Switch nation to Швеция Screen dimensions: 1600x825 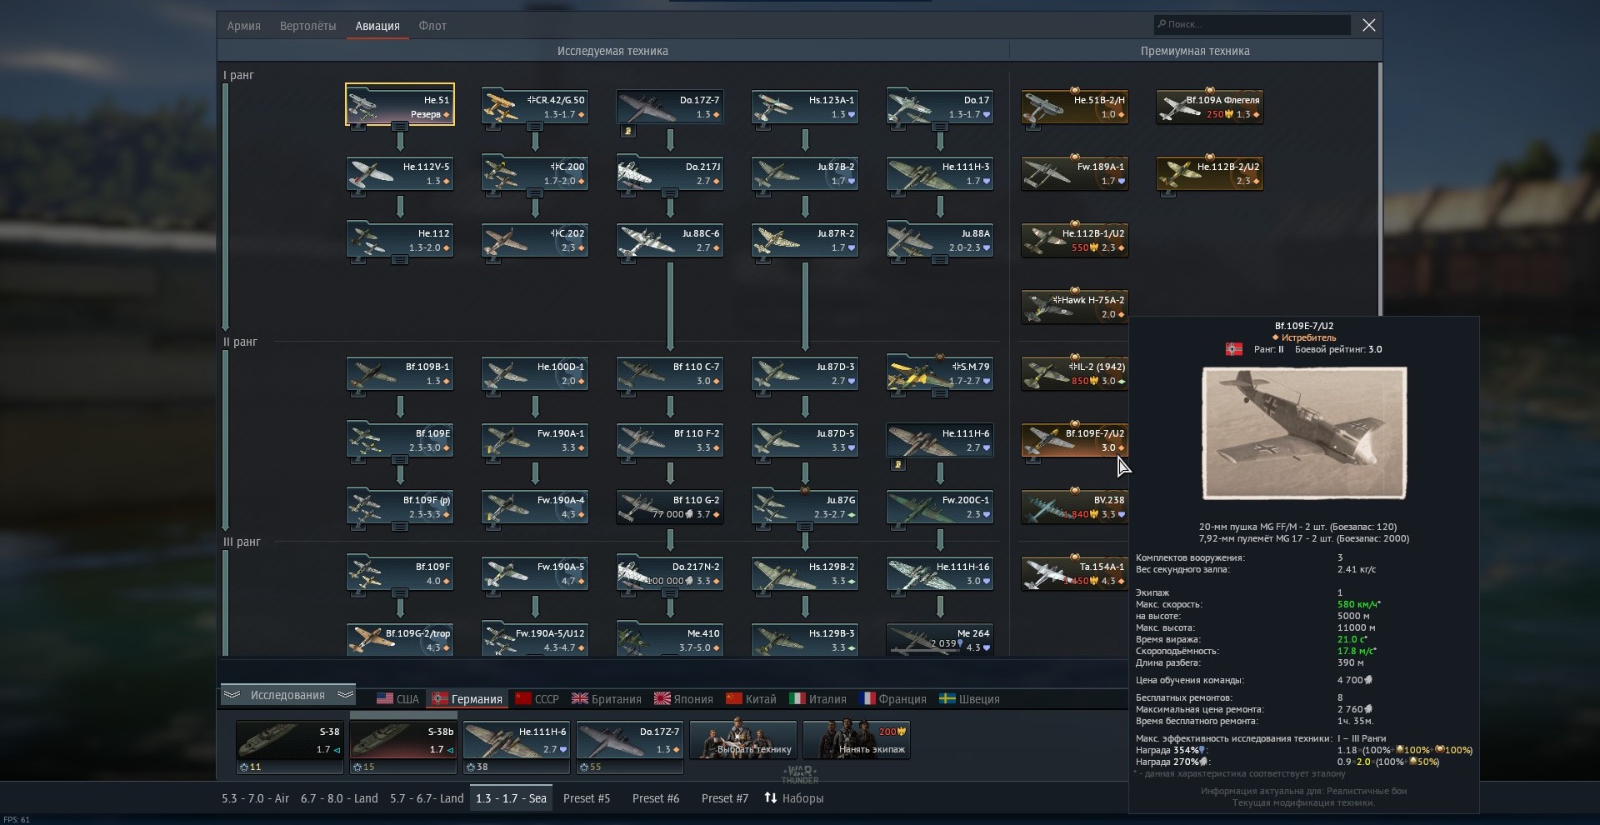coord(969,699)
